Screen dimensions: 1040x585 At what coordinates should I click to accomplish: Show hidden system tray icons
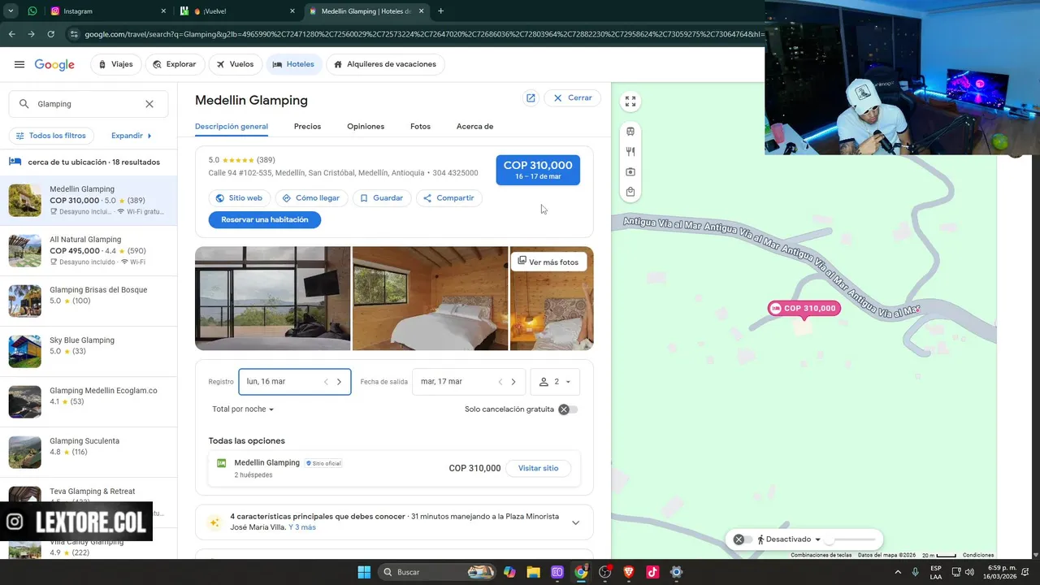[898, 572]
